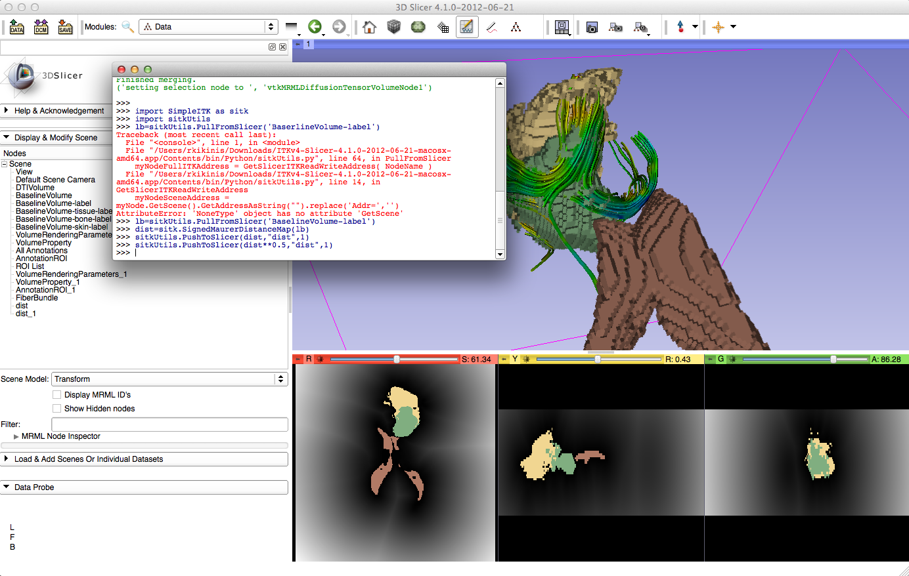Select the FiberBundle node in the tree

coord(37,298)
